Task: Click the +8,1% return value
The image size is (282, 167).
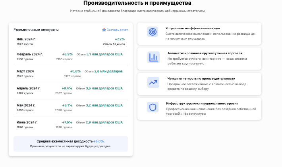Action: click(67, 105)
